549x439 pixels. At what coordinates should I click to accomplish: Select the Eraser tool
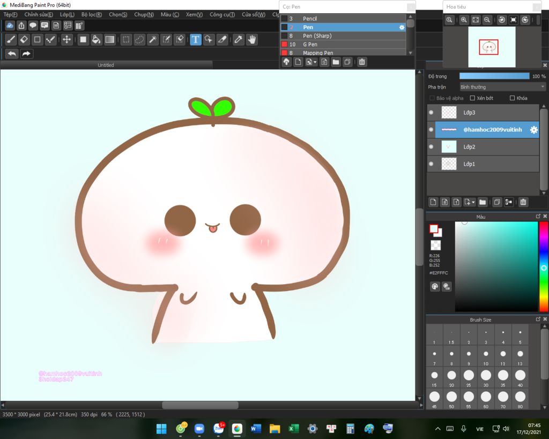(24, 40)
